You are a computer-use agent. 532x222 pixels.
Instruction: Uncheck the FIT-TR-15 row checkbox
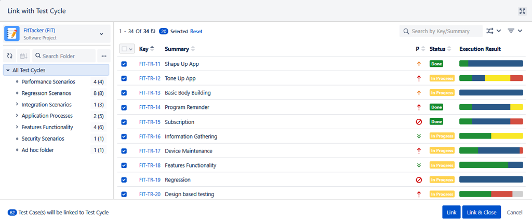[x=124, y=122]
